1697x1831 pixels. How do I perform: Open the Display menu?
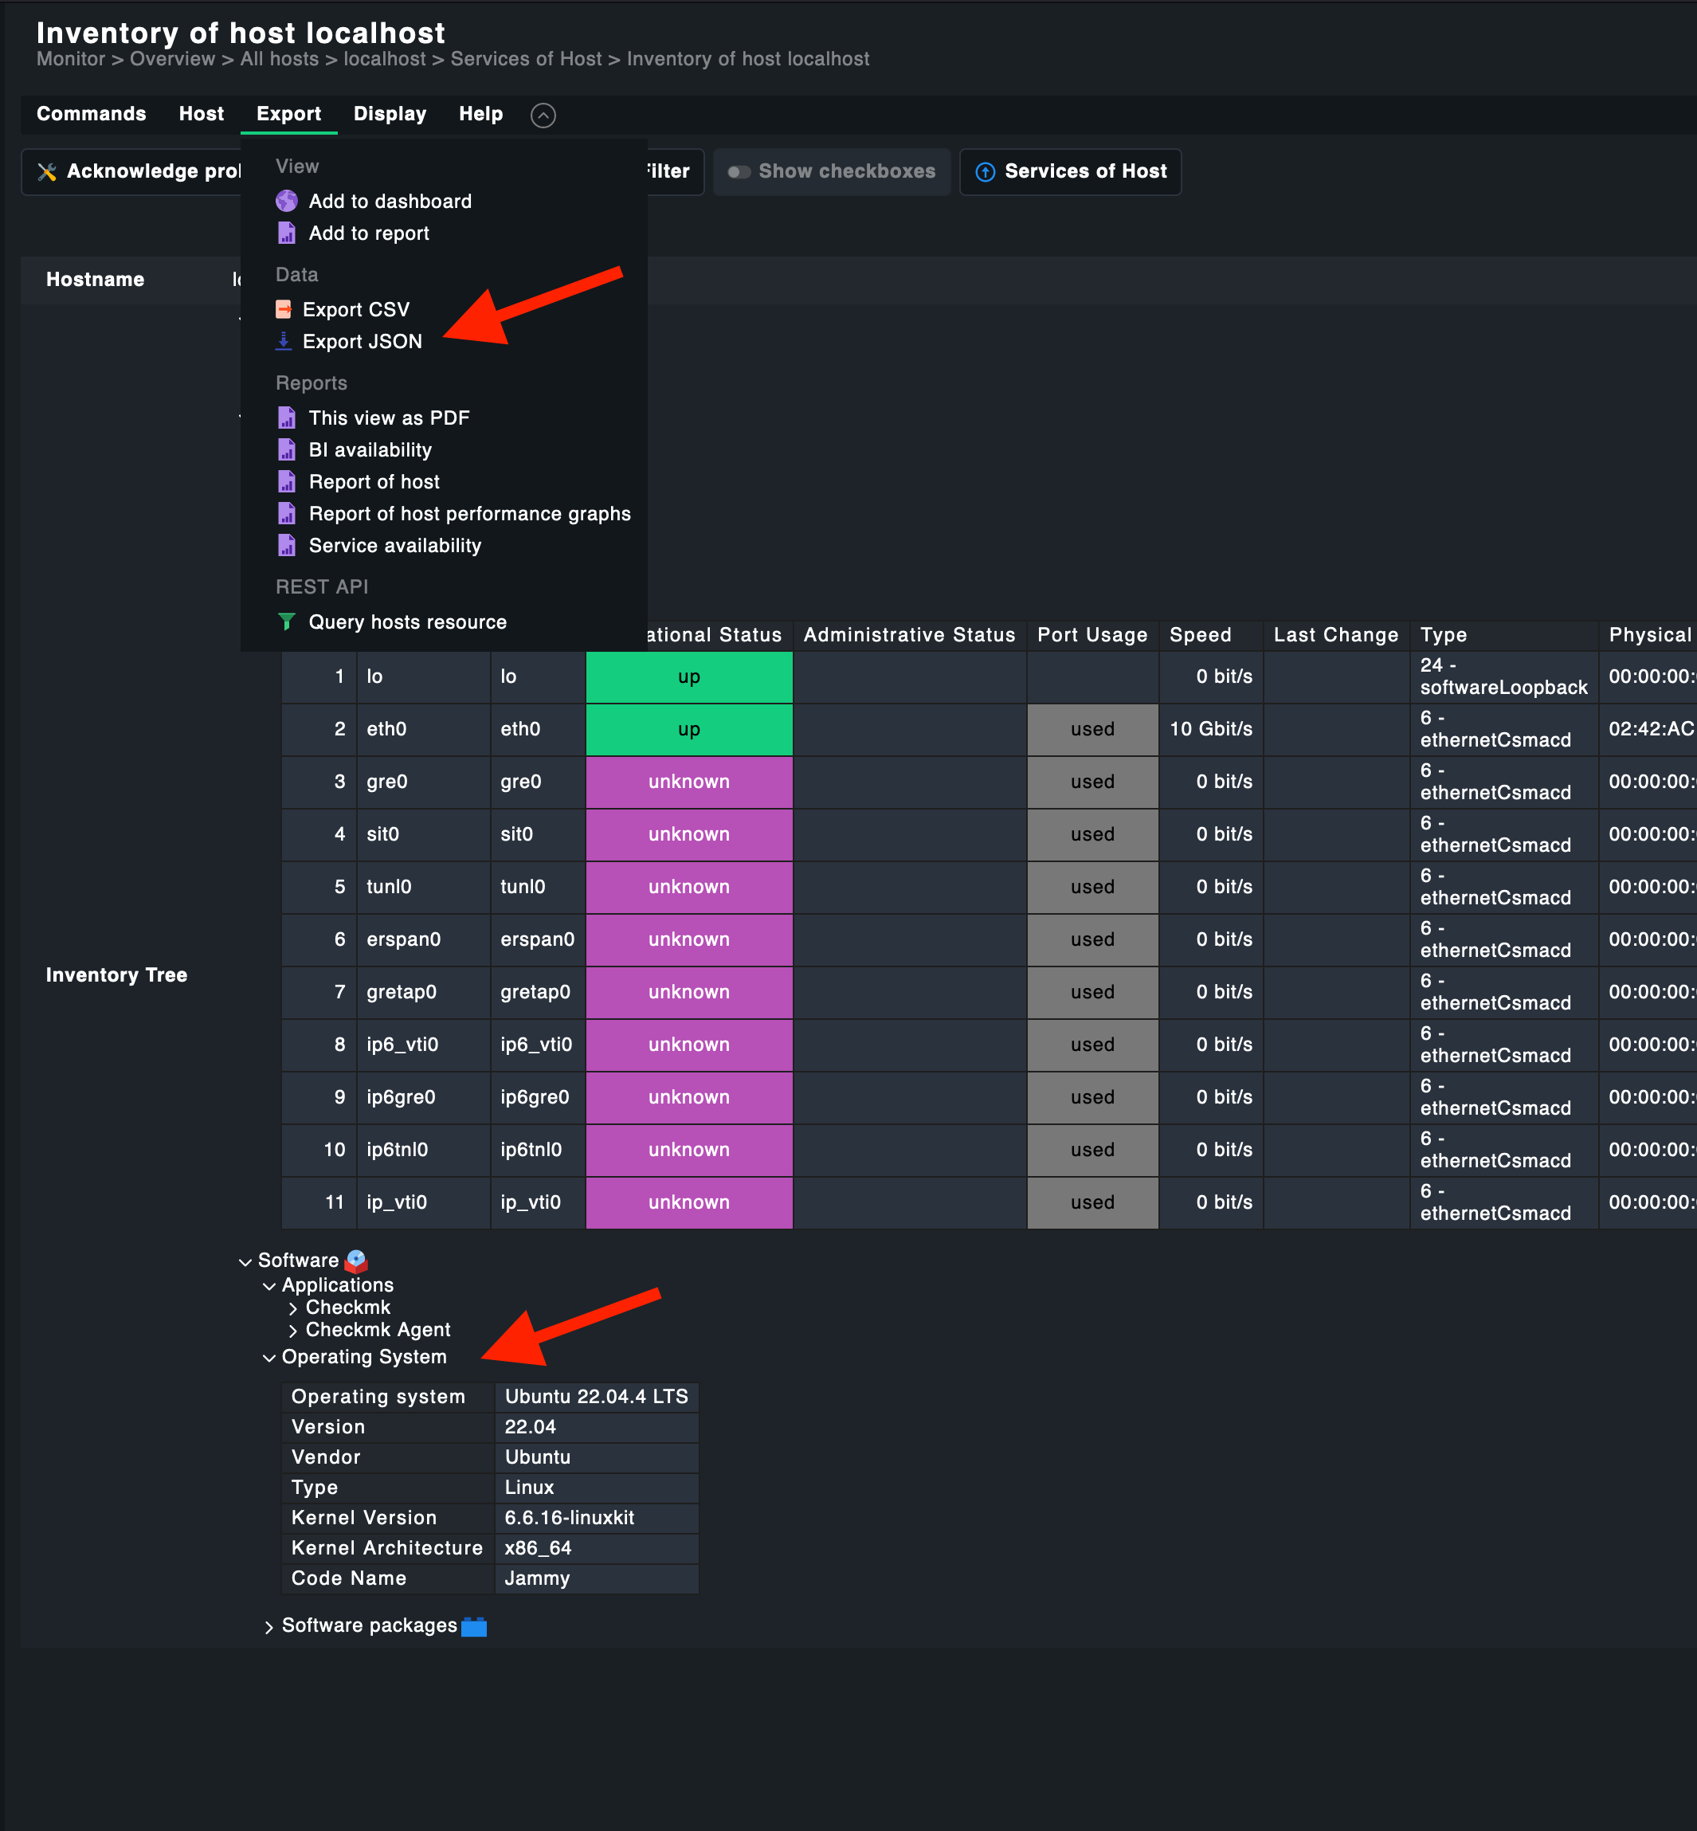[390, 114]
